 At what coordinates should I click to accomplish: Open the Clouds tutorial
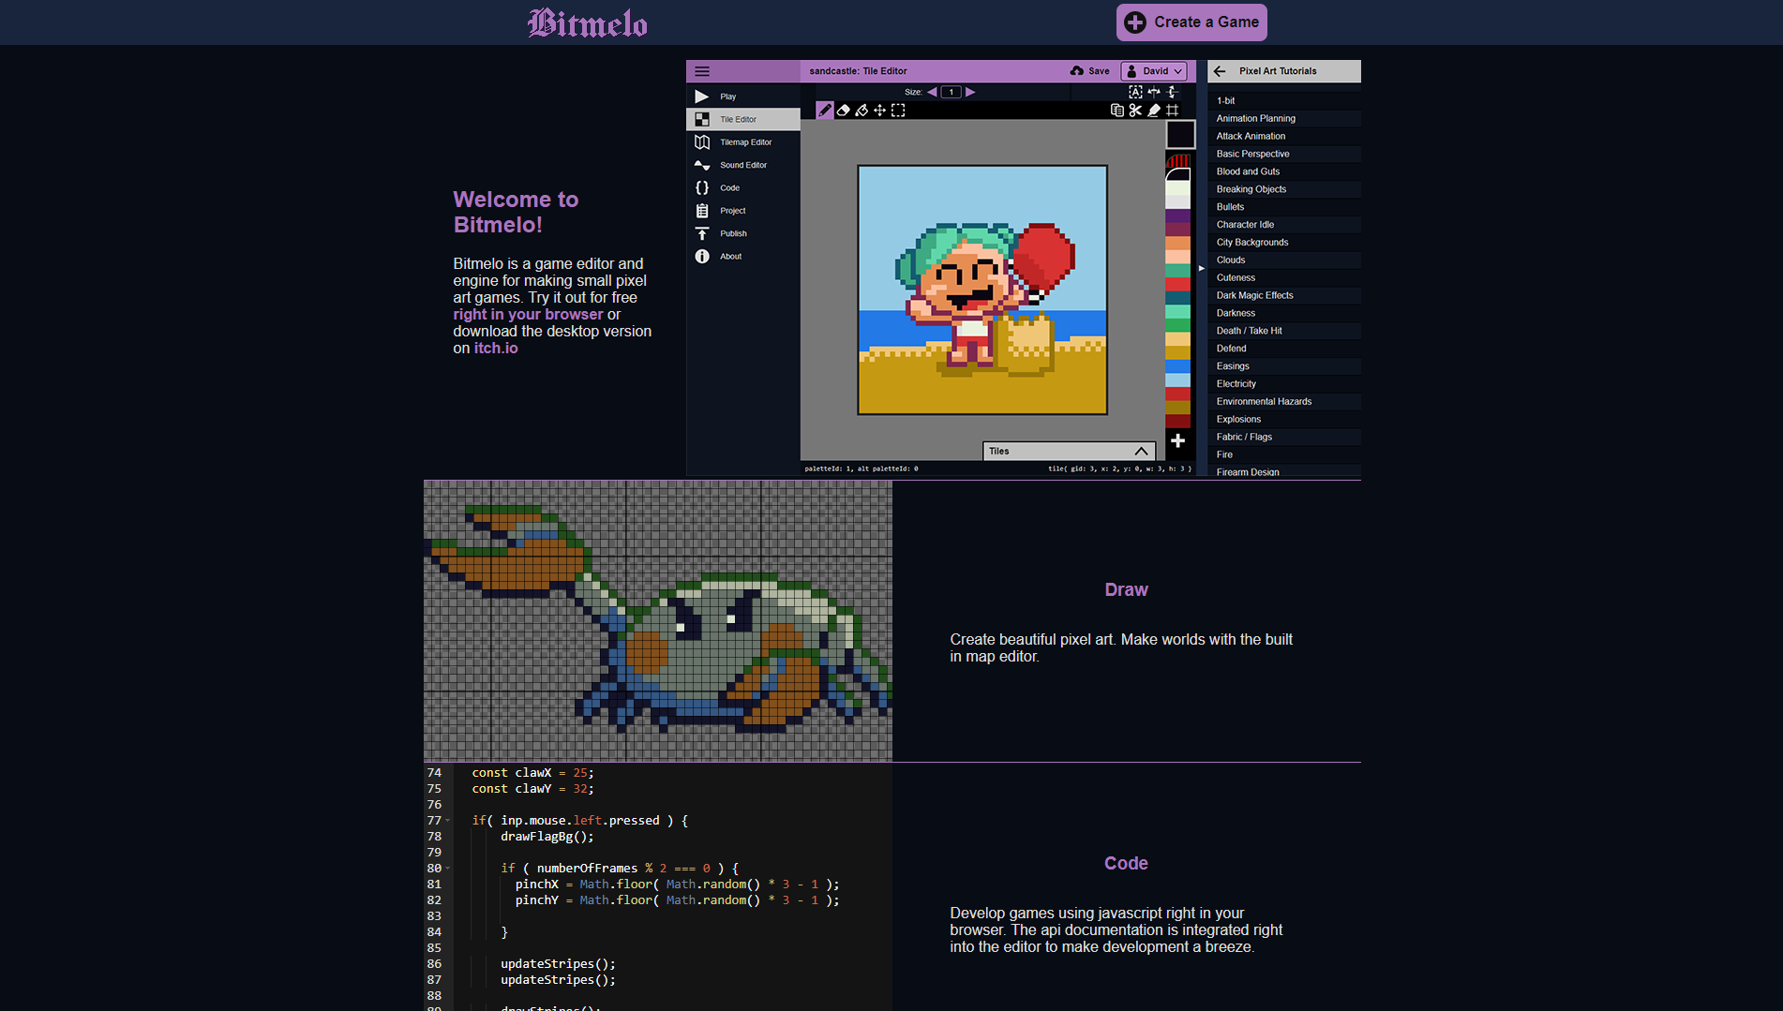click(x=1284, y=260)
